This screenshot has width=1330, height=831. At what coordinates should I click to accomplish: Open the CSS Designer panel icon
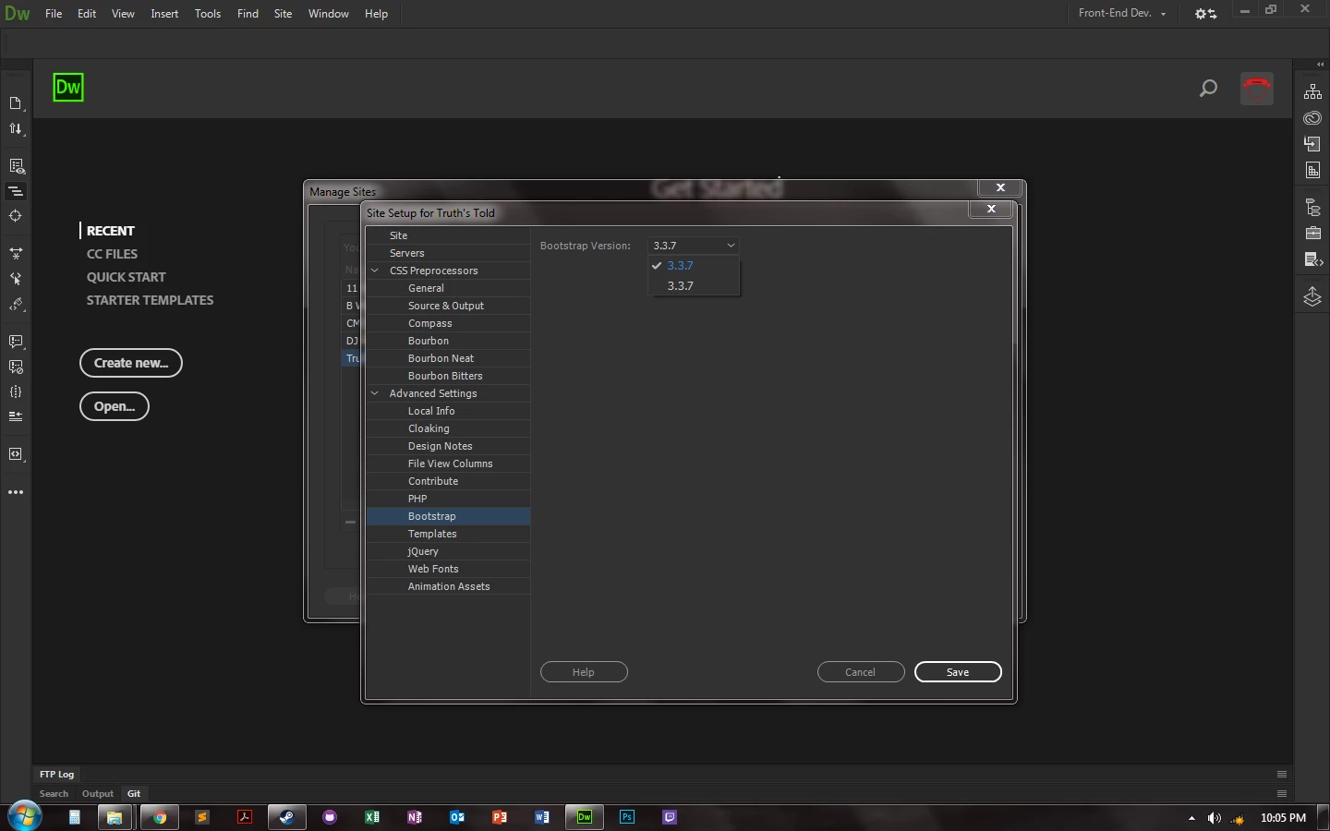[x=1312, y=171]
